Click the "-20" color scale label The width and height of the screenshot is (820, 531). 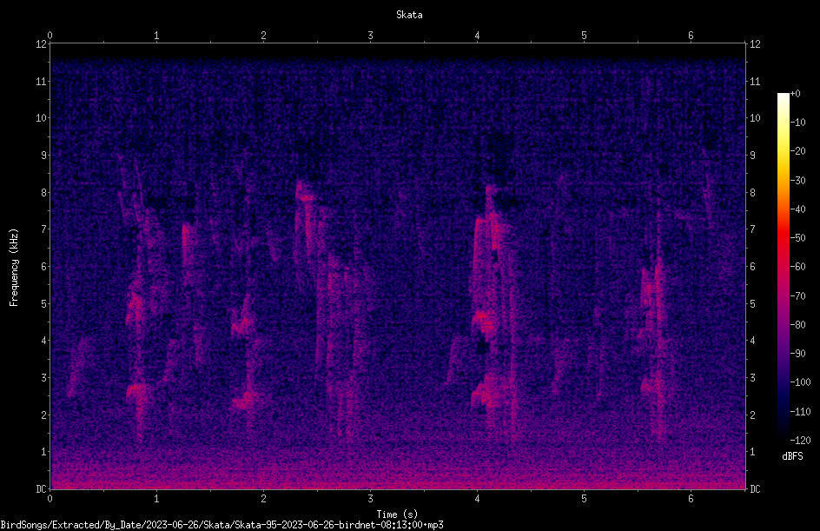tap(797, 151)
